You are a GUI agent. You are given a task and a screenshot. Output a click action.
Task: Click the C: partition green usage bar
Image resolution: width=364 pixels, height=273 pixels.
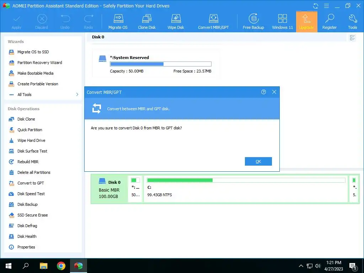click(x=246, y=180)
